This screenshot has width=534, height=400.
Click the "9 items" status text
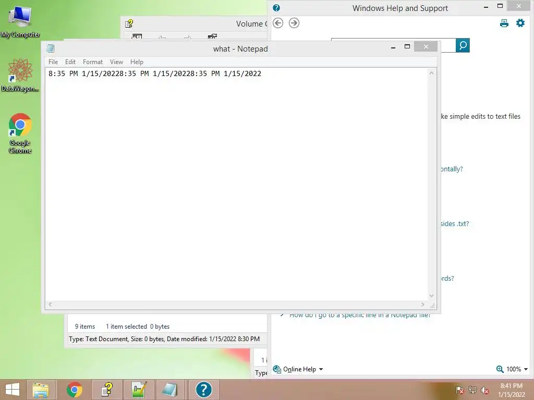85,327
